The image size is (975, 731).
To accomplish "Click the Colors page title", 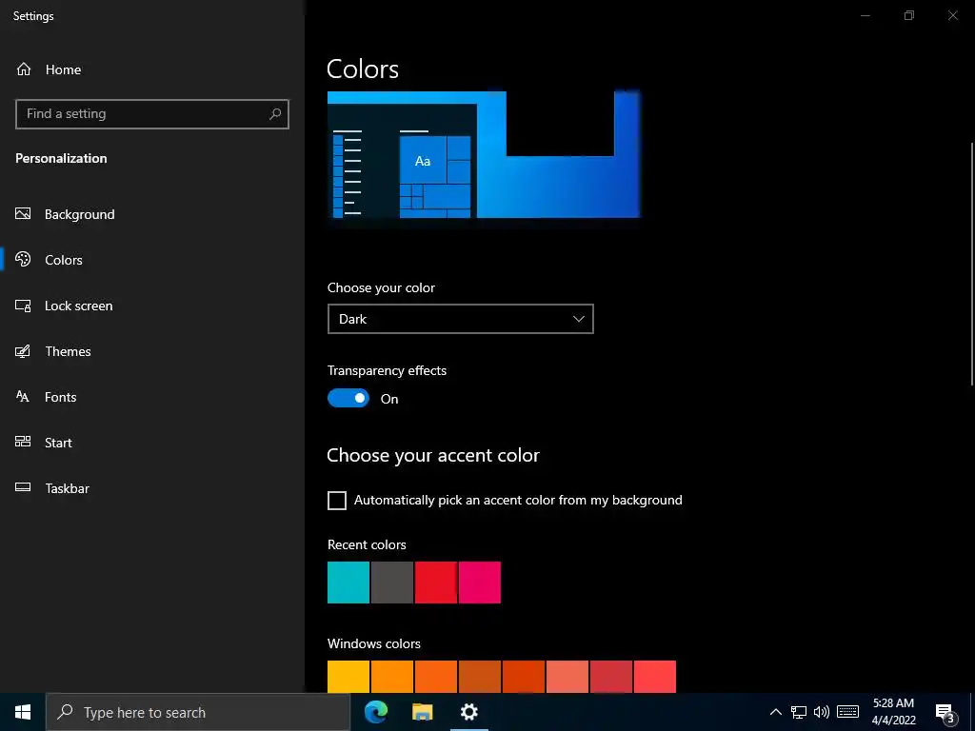I will (x=363, y=69).
